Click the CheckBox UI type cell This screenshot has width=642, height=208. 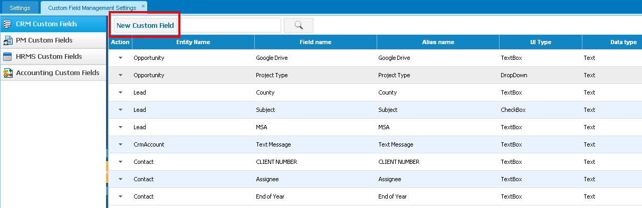pyautogui.click(x=541, y=110)
